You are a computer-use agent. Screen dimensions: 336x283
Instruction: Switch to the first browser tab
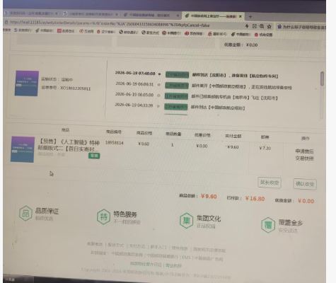(32, 13)
